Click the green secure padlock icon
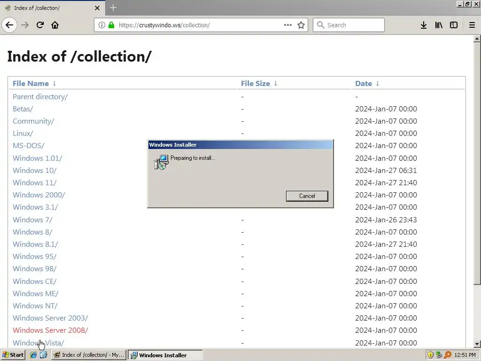The image size is (481, 361). pyautogui.click(x=111, y=25)
